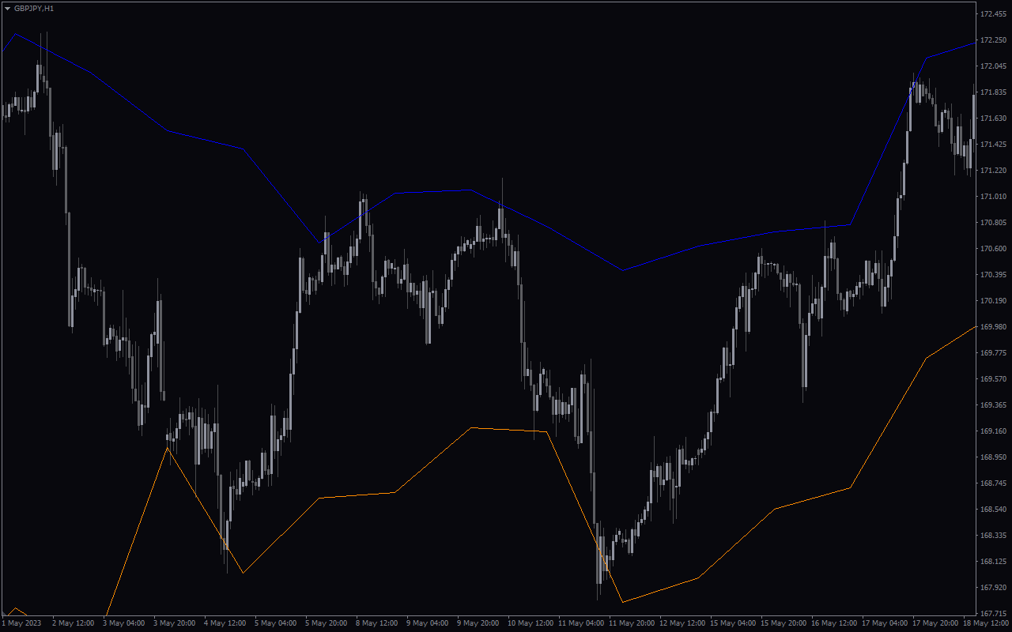1012x632 pixels.
Task: Click the 15 May 04:00 time label
Action: pyautogui.click(x=733, y=623)
